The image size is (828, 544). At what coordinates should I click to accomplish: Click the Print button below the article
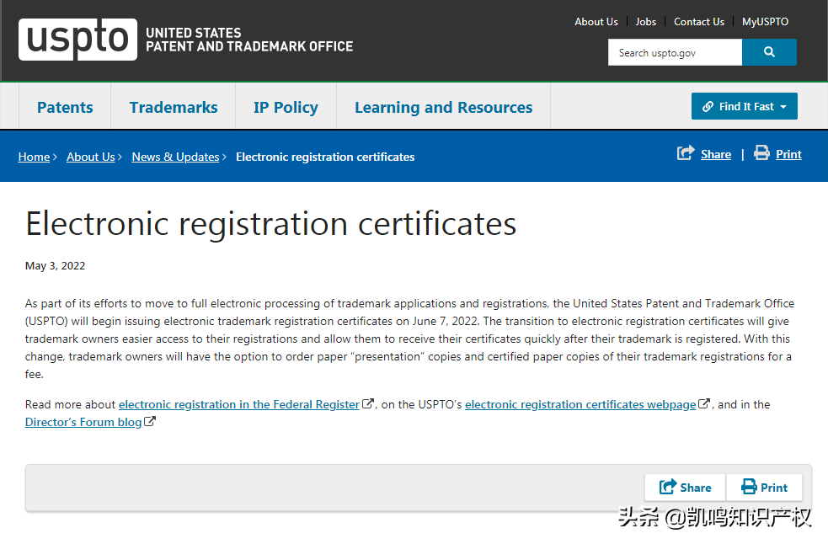pos(765,487)
